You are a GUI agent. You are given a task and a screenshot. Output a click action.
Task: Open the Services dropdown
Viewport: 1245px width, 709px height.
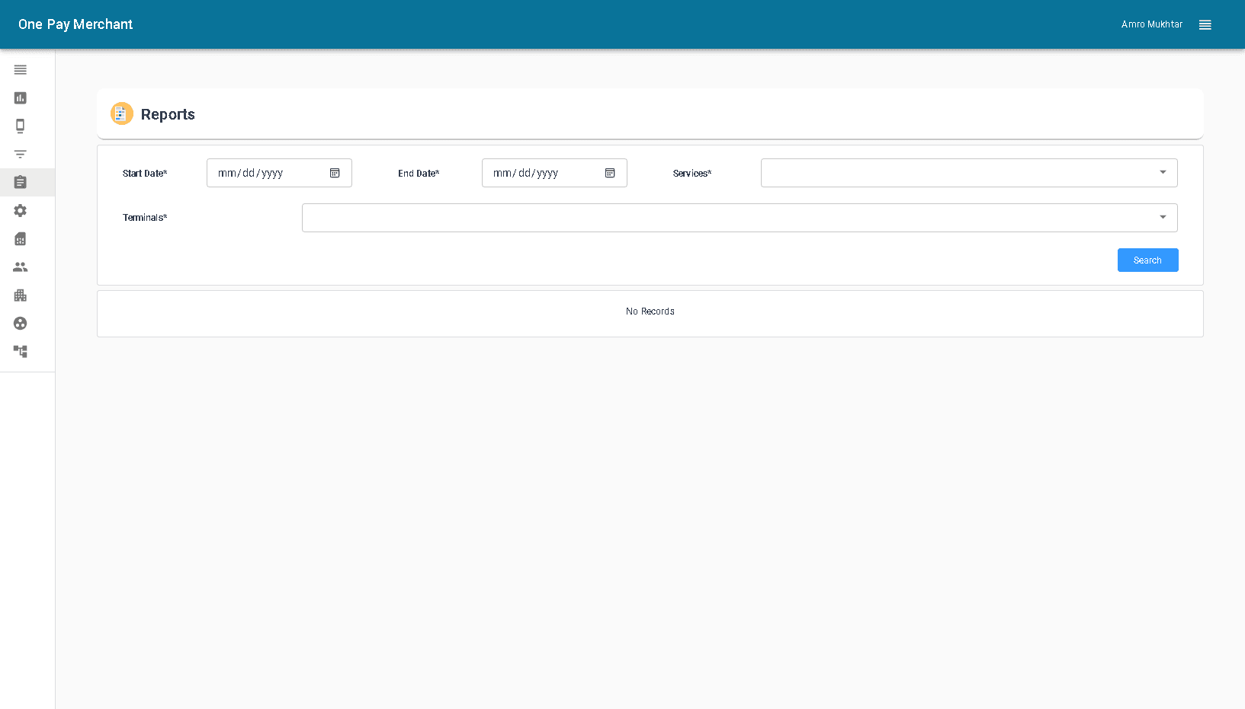pyautogui.click(x=1163, y=173)
